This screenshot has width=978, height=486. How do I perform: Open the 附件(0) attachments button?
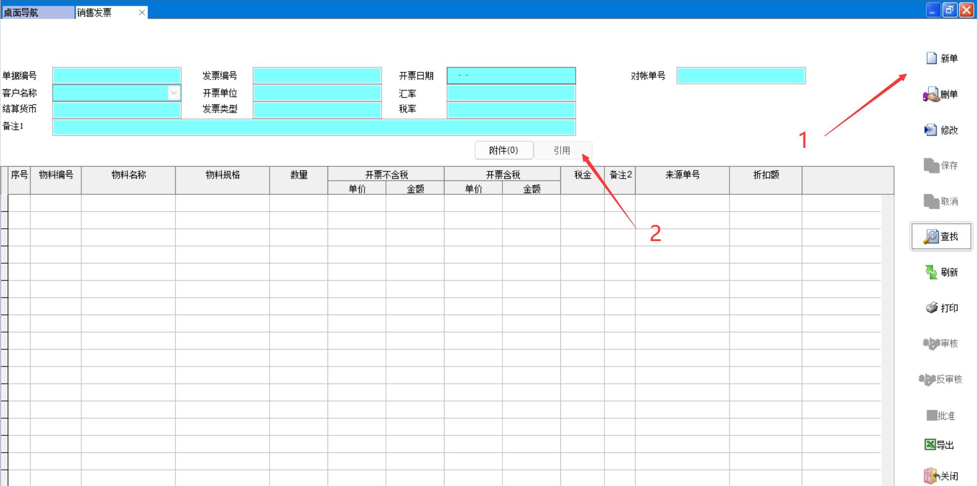click(x=503, y=150)
